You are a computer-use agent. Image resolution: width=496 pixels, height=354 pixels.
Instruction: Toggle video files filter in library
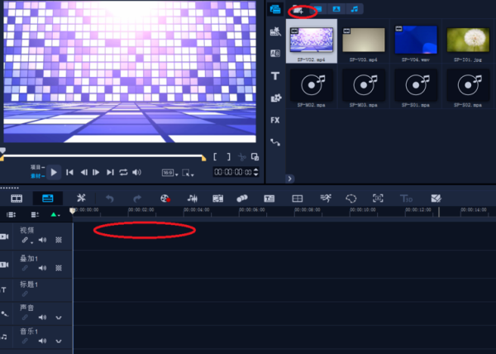318,9
